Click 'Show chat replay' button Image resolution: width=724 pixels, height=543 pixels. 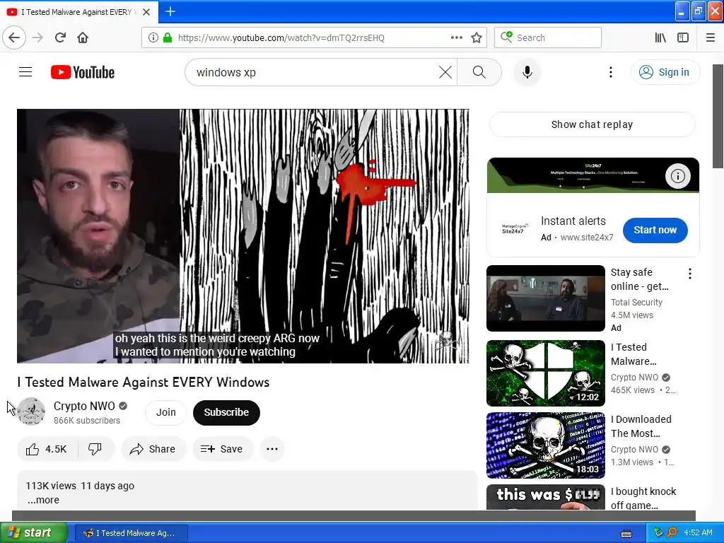[x=592, y=124]
